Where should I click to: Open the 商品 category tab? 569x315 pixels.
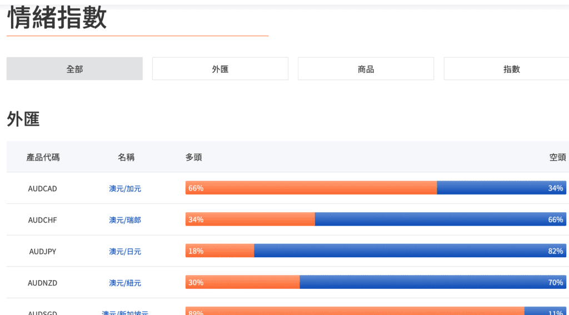point(366,68)
